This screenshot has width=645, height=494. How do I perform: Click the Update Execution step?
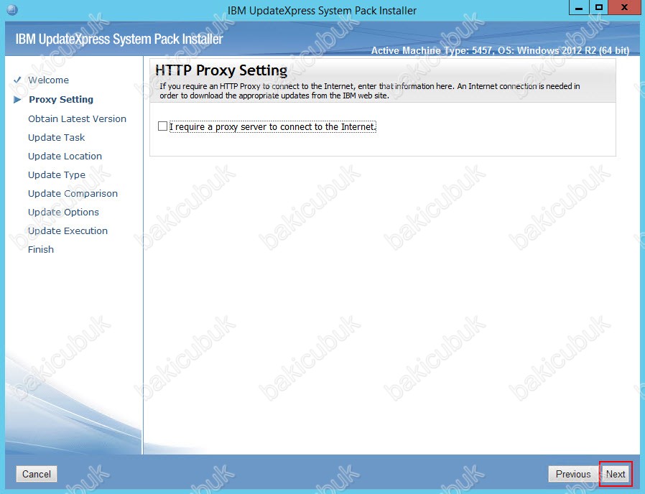(68, 230)
